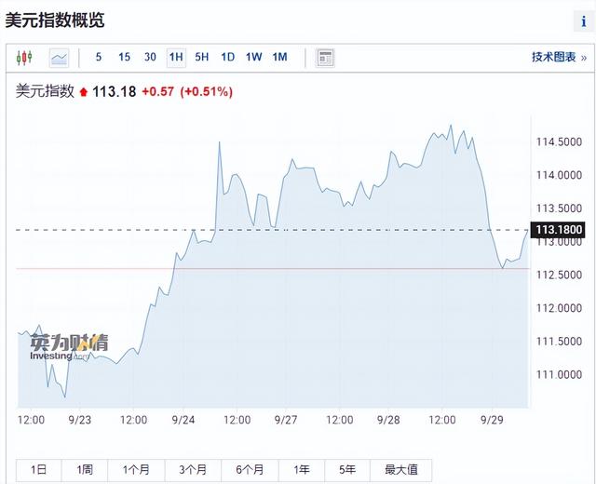
Task: Switch to candlestick chart type
Action: click(24, 58)
